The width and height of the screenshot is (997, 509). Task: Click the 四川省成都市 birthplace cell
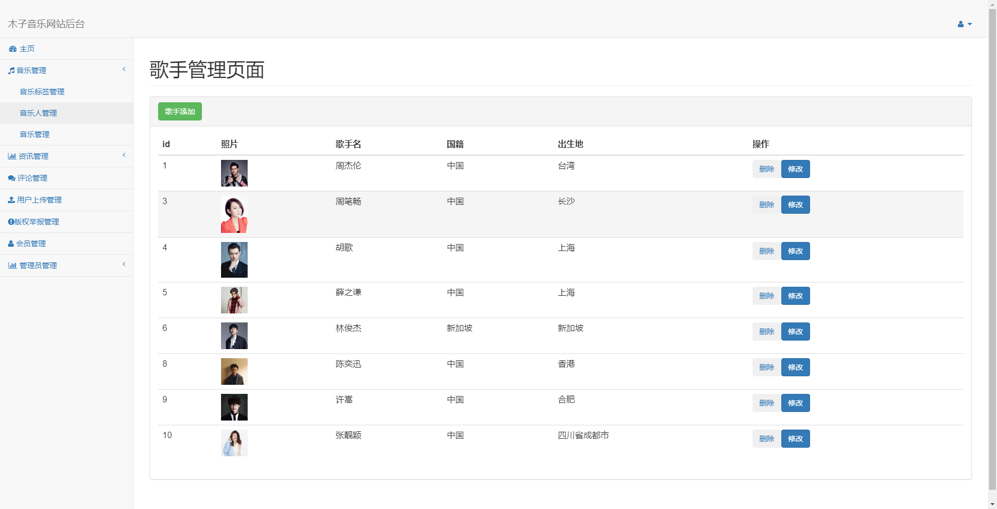click(583, 435)
